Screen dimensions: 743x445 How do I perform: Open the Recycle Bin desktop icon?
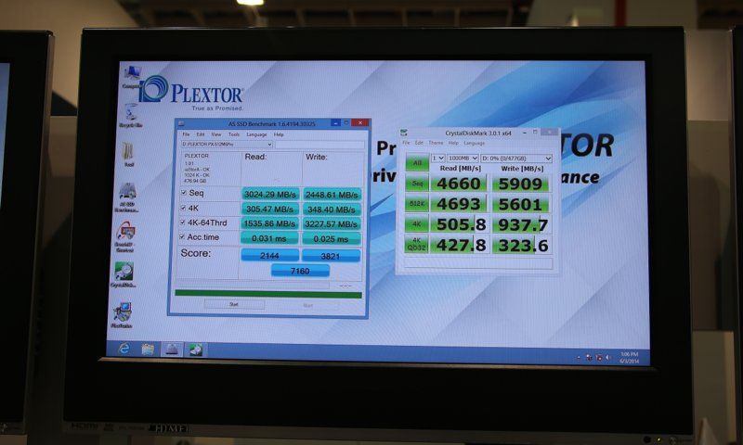click(130, 114)
